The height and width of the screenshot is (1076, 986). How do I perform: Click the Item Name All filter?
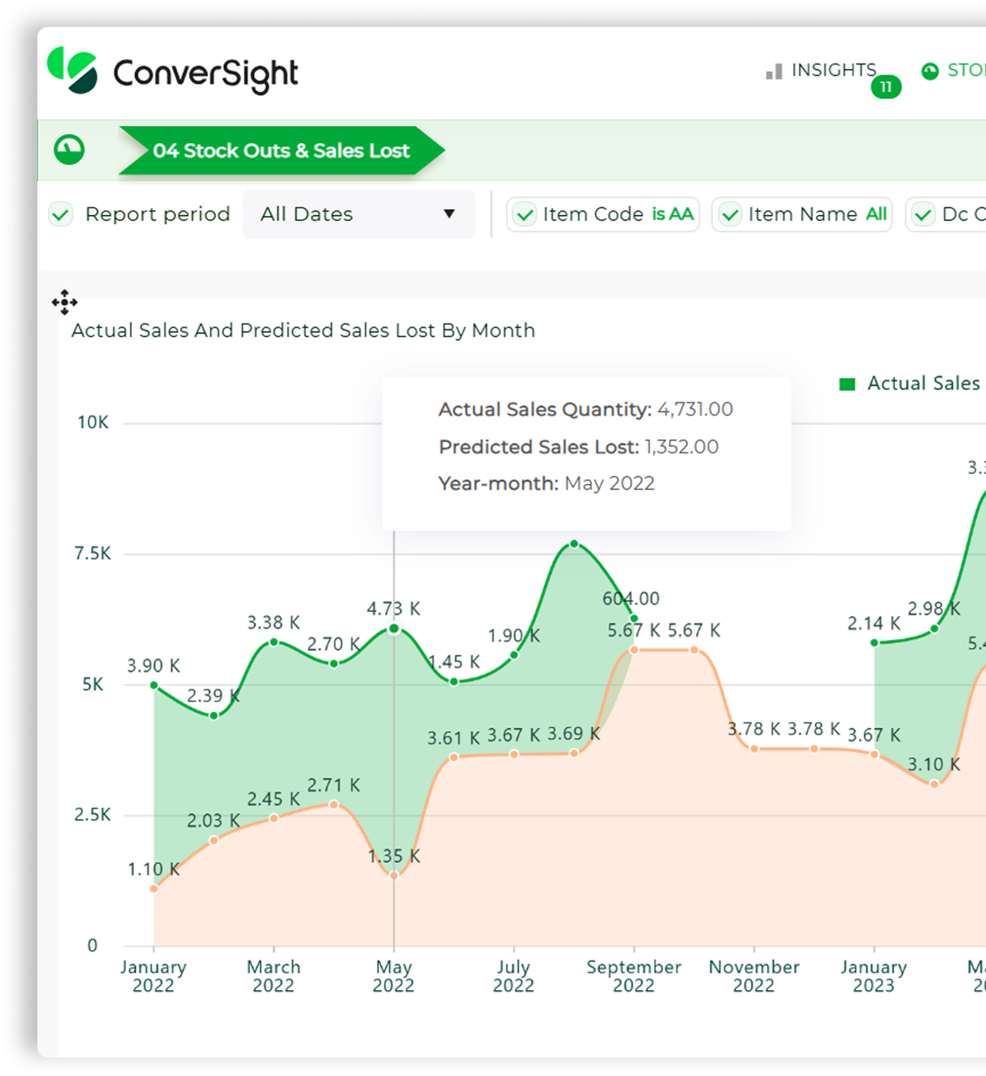[x=802, y=214]
